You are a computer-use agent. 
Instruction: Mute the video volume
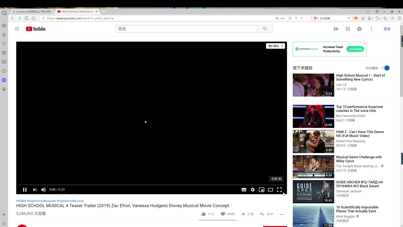(43, 189)
